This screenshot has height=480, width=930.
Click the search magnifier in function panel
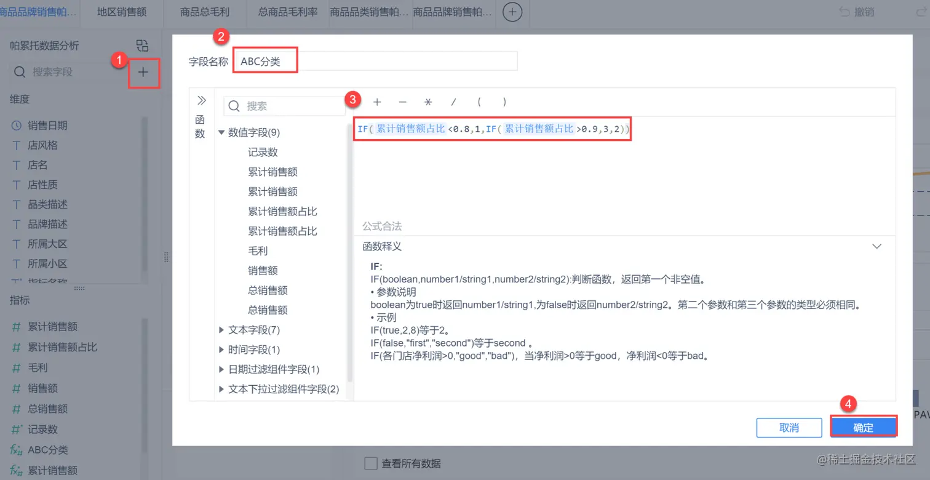(233, 106)
